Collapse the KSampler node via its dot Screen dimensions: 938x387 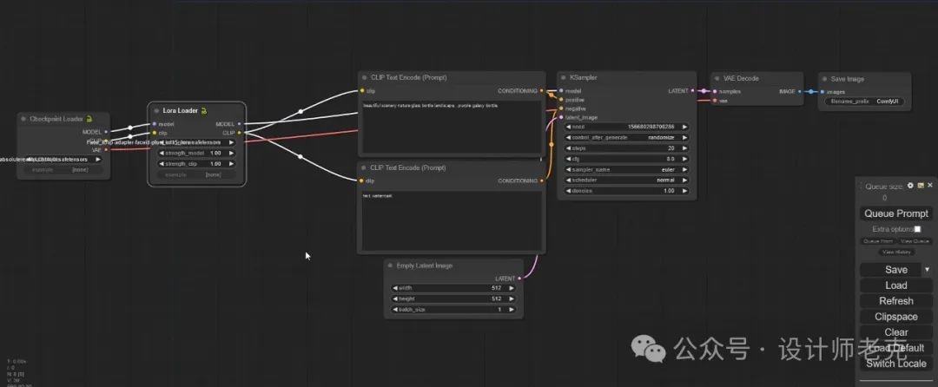coord(564,77)
